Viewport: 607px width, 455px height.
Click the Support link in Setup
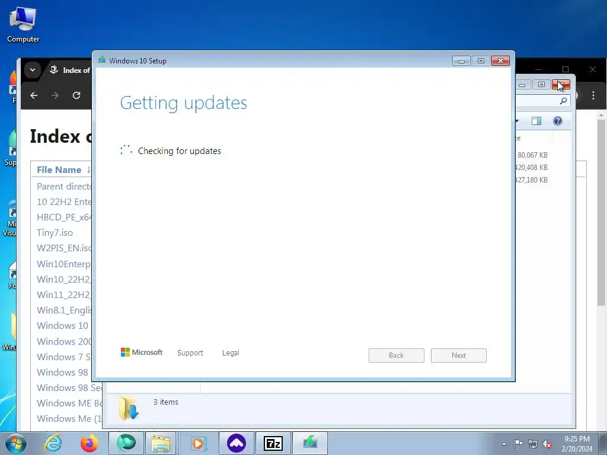tap(190, 353)
